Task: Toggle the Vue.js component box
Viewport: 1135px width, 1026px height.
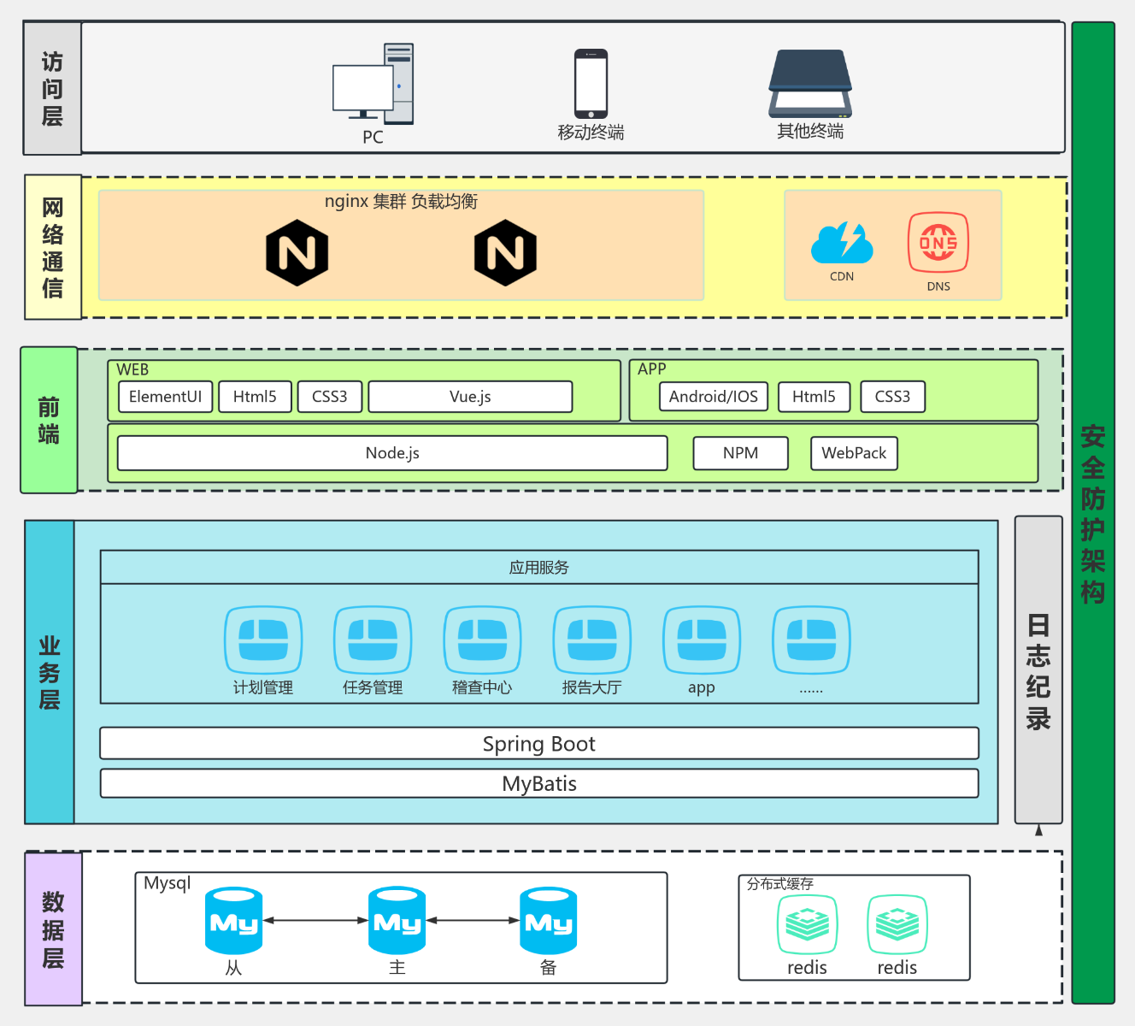Action: 469,396
